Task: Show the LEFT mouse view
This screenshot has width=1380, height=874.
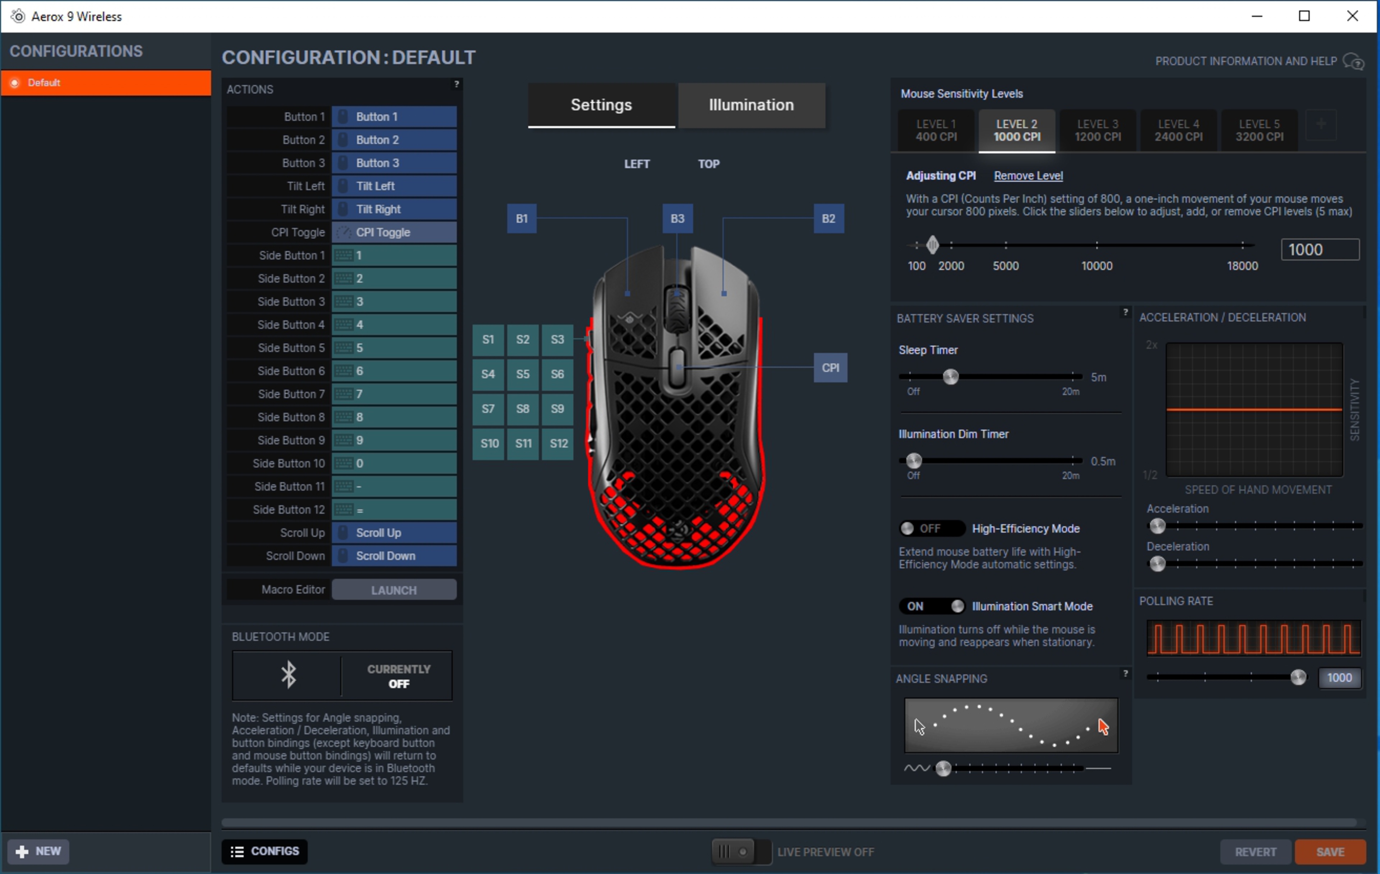Action: (637, 164)
